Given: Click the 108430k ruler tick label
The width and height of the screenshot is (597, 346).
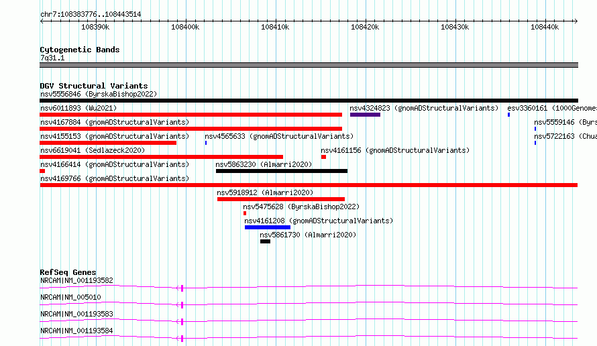Looking at the screenshot, I should 455,27.
